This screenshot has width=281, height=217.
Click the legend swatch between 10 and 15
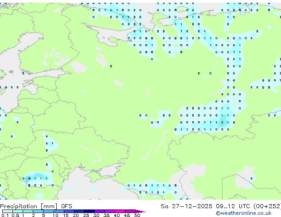click(x=59, y=211)
